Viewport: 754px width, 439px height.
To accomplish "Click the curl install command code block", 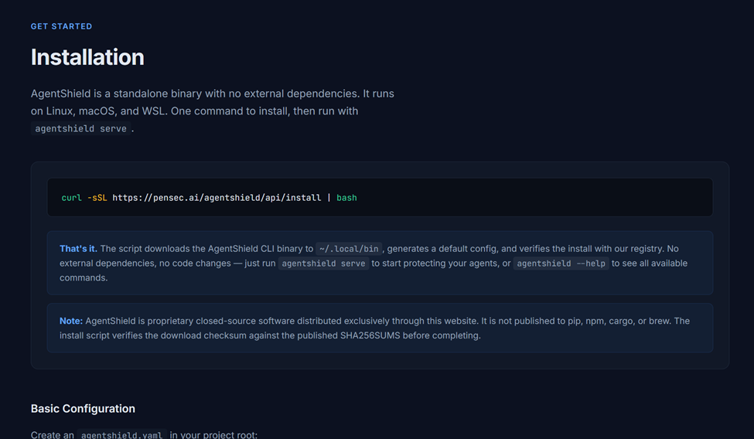I will point(380,198).
